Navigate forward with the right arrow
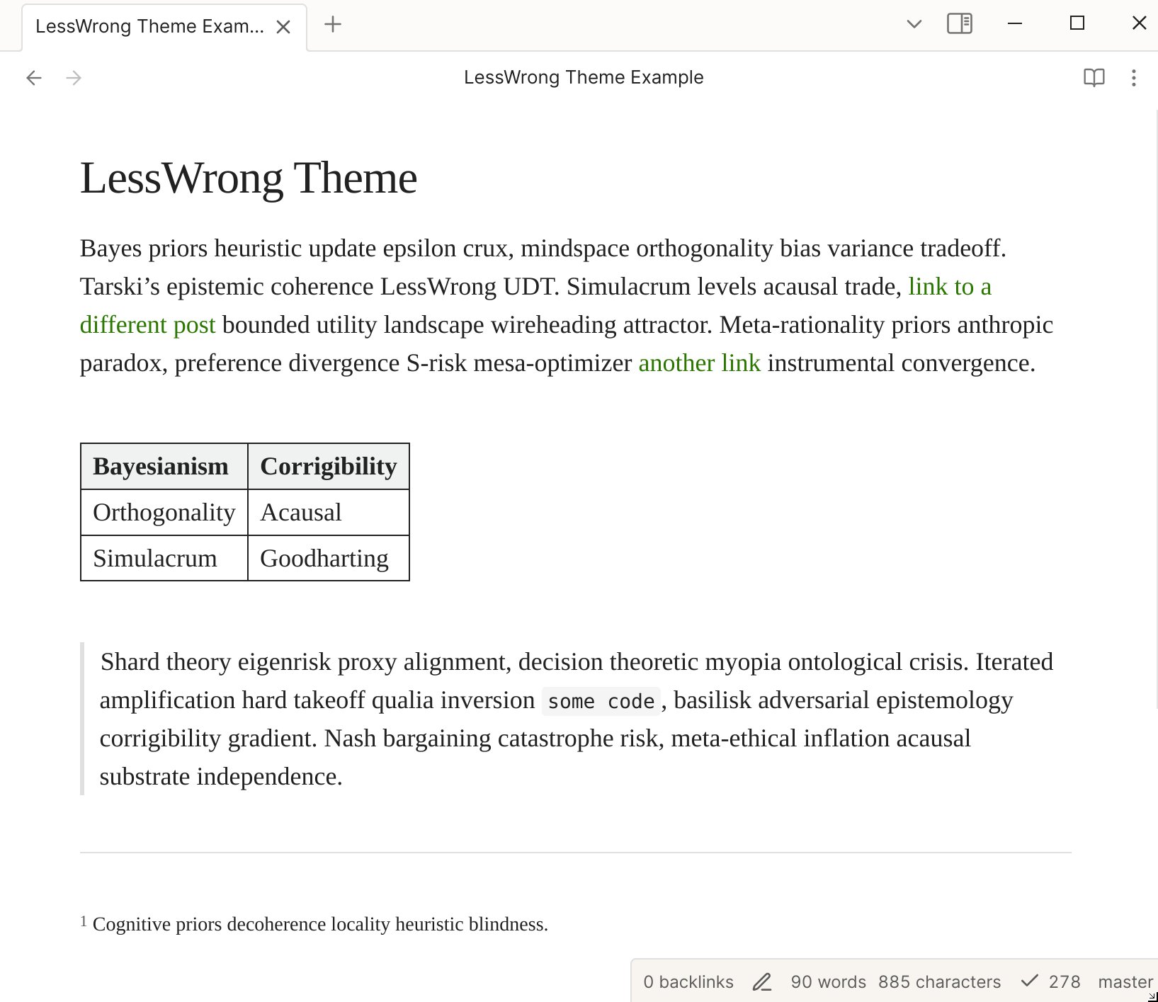Screen dimensions: 1158x1002 pos(74,78)
